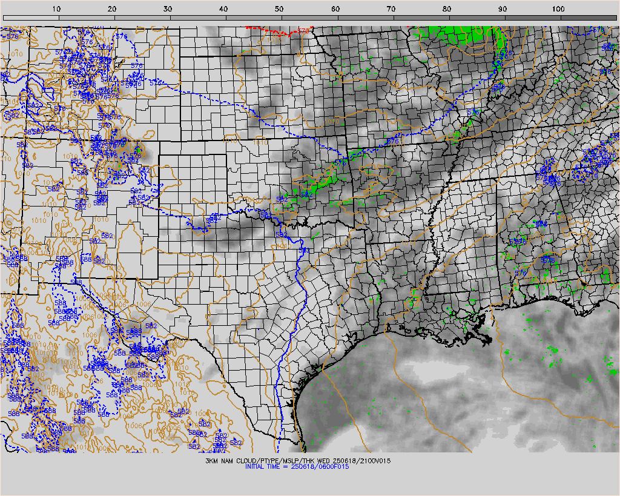Click the cloud scale label 40
The image size is (620, 496).
pos(223,9)
